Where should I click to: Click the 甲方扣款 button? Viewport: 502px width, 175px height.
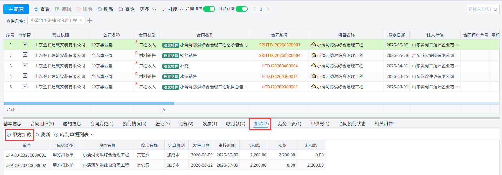19,135
